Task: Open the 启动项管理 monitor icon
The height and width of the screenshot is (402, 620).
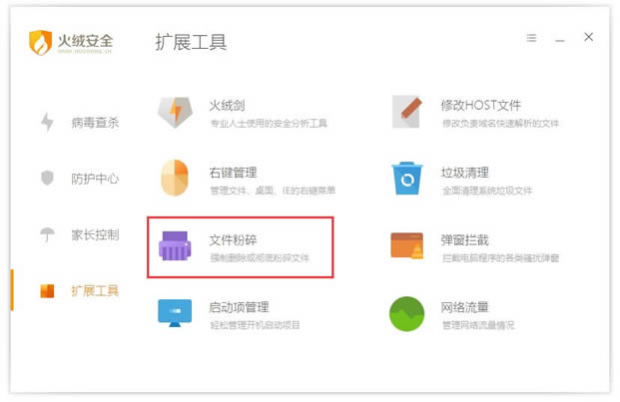Action: pyautogui.click(x=175, y=313)
